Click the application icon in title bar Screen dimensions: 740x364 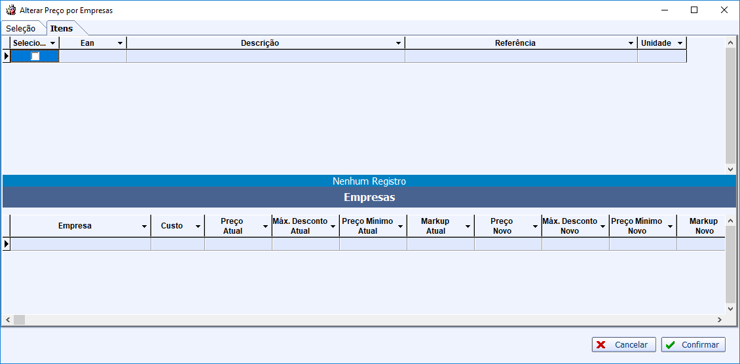pyautogui.click(x=10, y=10)
